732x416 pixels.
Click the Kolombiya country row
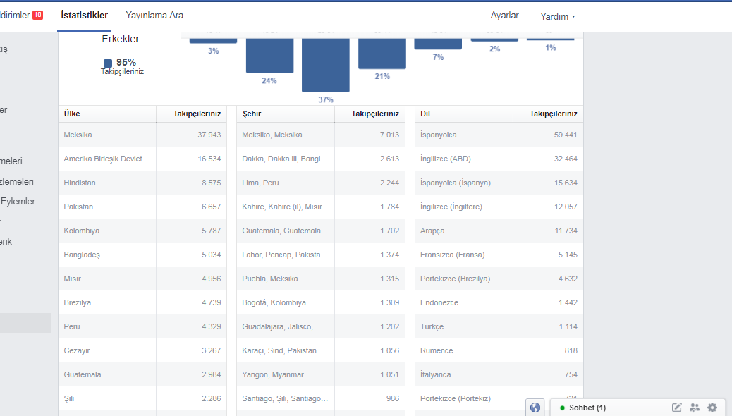pyautogui.click(x=142, y=231)
